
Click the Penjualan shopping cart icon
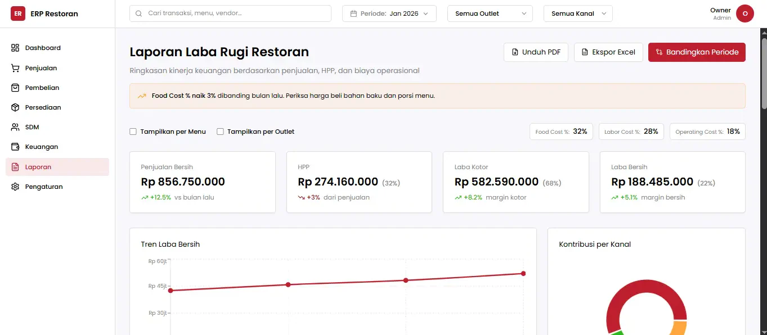pos(15,68)
